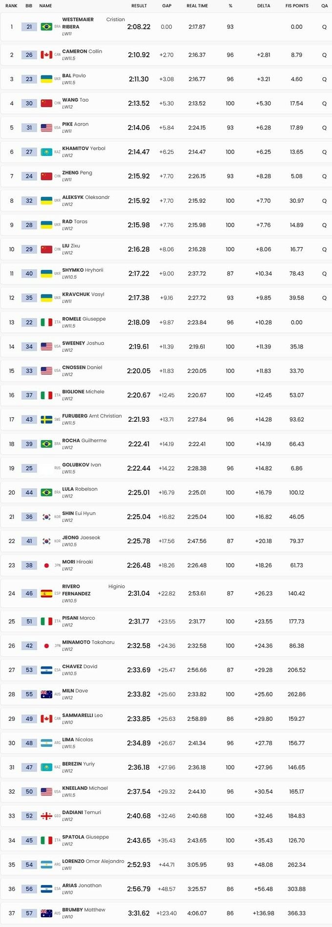
Task: Click the RESULT column header
Action: [139, 6]
